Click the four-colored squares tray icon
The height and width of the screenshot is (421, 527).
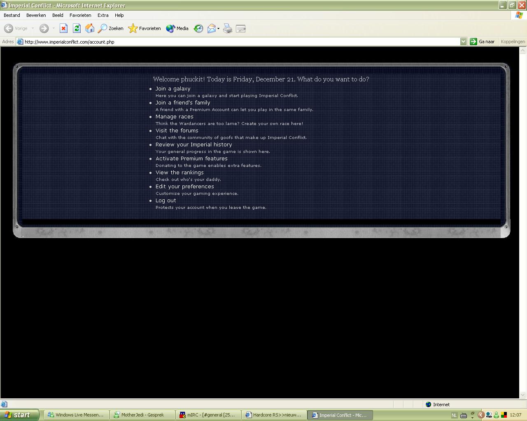504,415
